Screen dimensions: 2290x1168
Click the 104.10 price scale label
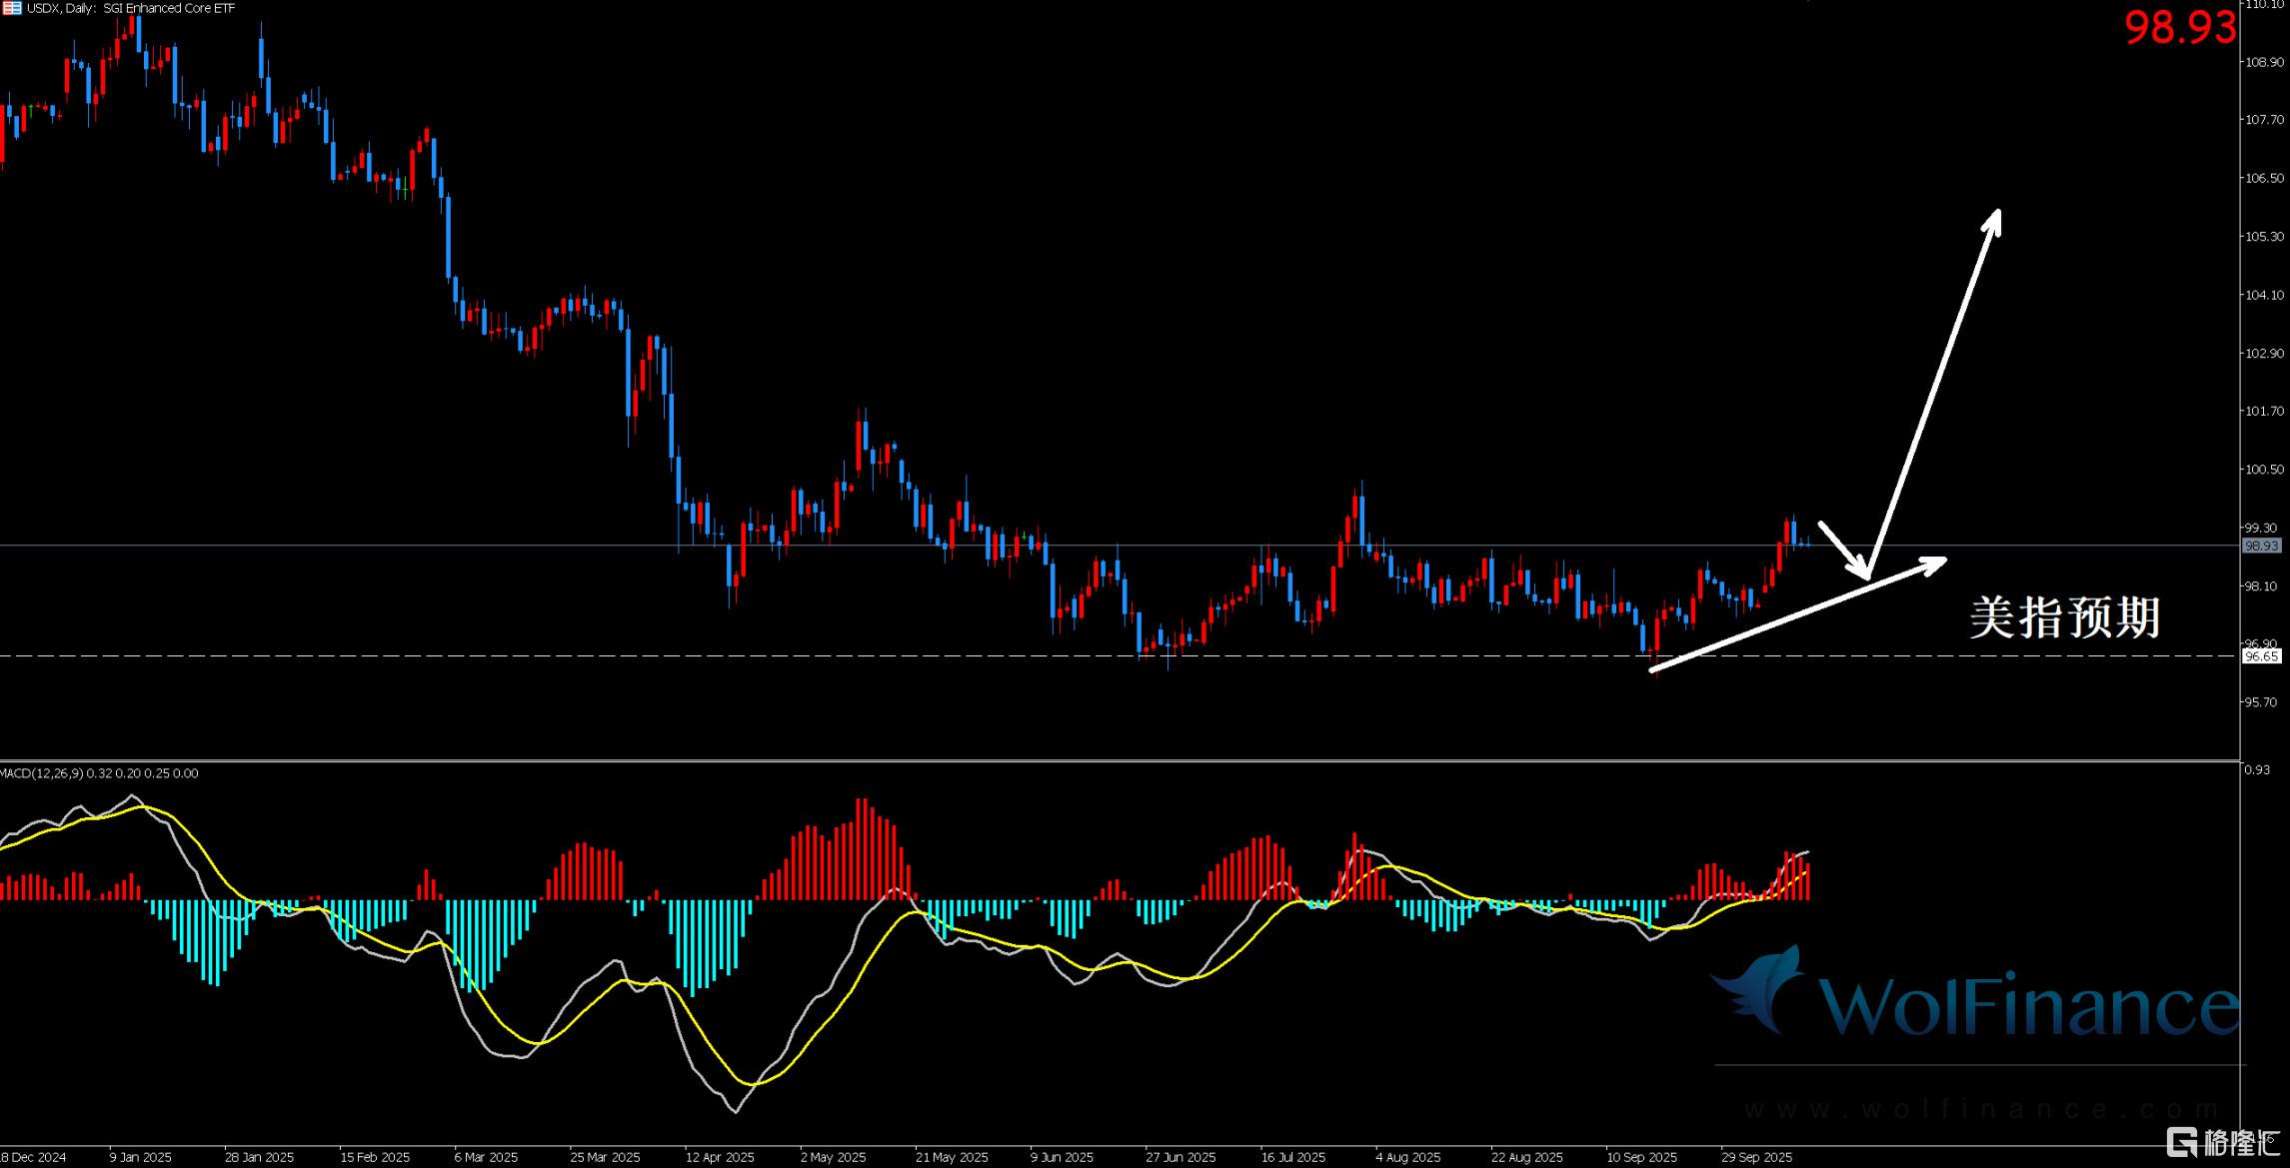2264,295
